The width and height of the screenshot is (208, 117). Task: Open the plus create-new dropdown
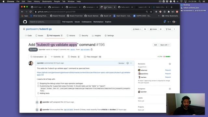pyautogui.click(x=169, y=22)
